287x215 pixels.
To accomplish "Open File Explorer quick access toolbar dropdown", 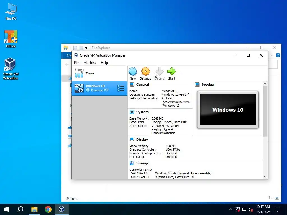I will click(x=86, y=48).
